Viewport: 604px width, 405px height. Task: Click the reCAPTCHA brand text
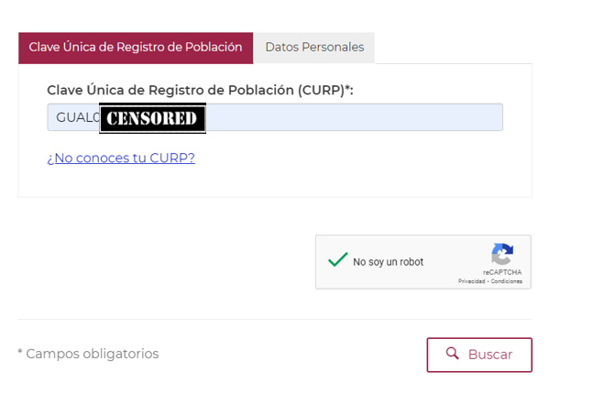502,272
